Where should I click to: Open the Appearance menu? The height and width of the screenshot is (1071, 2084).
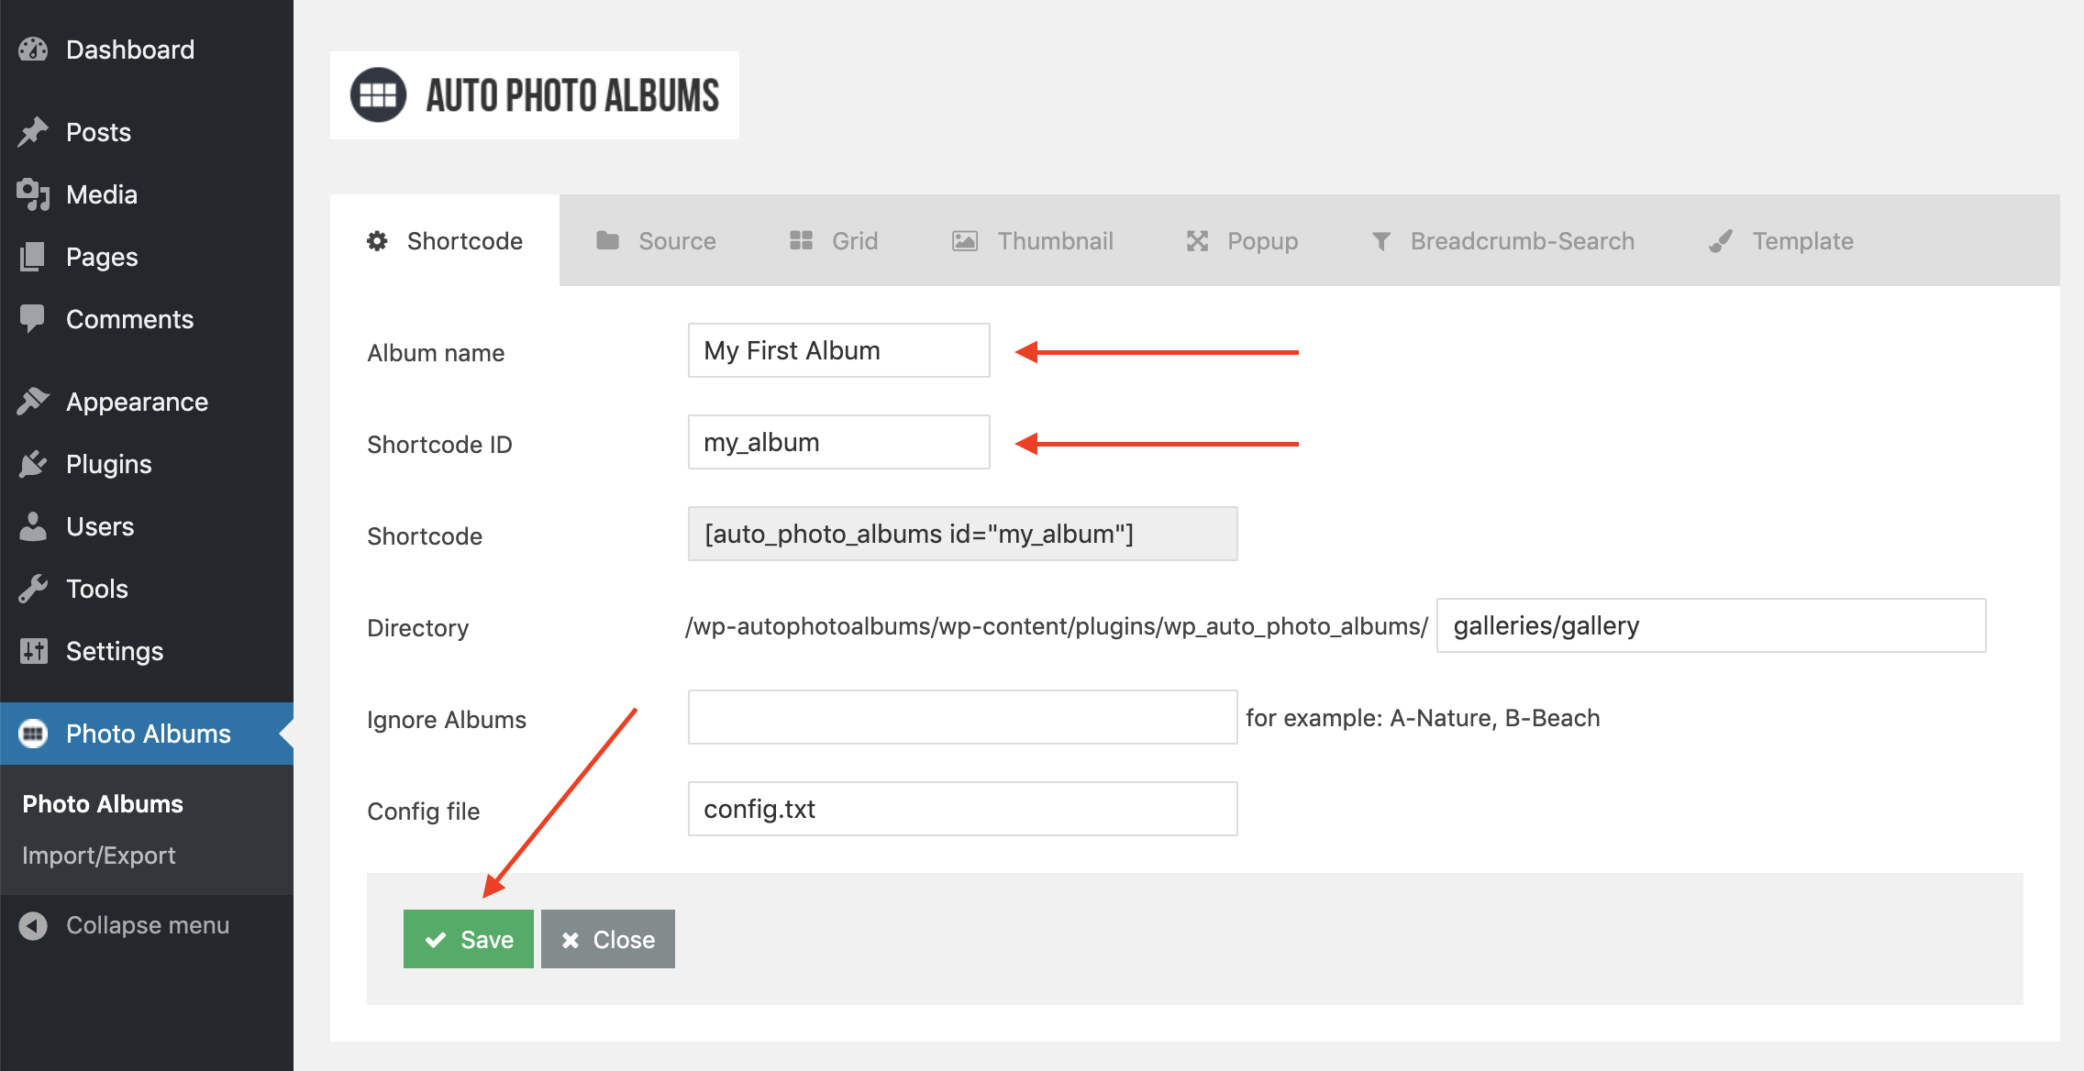147,402
